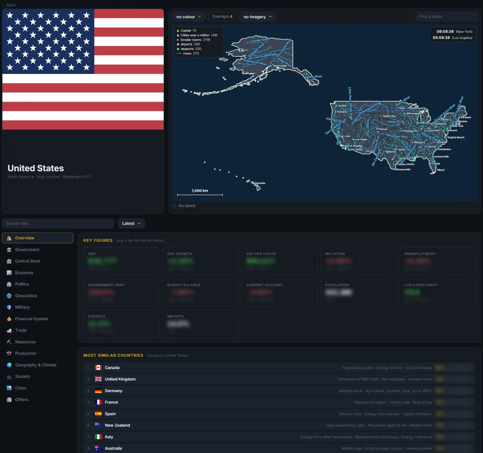The image size is (483, 453).
Task: Open the Geopolitics globe icon
Action: [9, 296]
